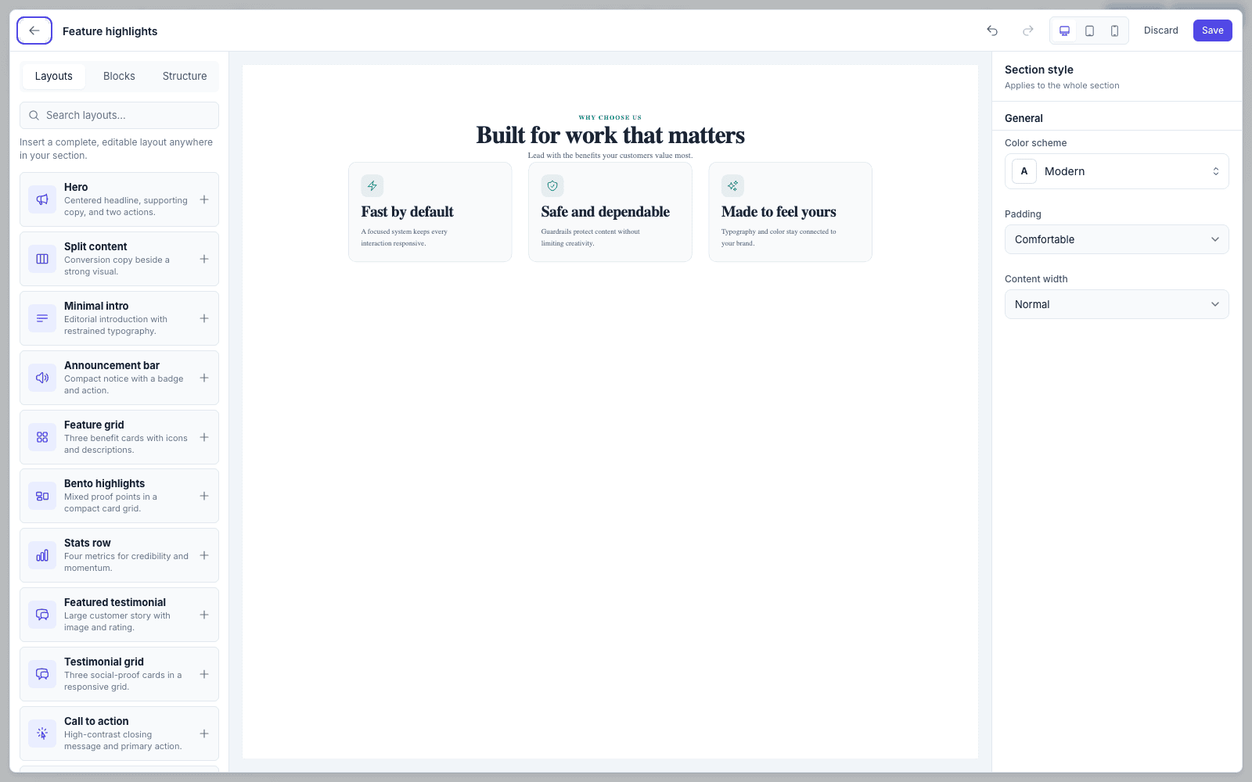This screenshot has width=1252, height=782.
Task: Select the shield icon on Safe and dependable card
Action: 552,186
